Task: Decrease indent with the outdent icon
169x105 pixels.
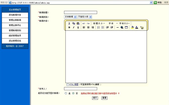Action: tap(107, 27)
